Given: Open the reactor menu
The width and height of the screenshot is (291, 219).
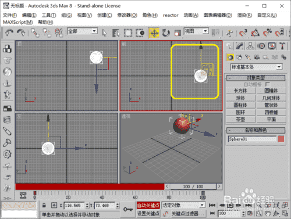Looking at the screenshot, I should pos(171,15).
